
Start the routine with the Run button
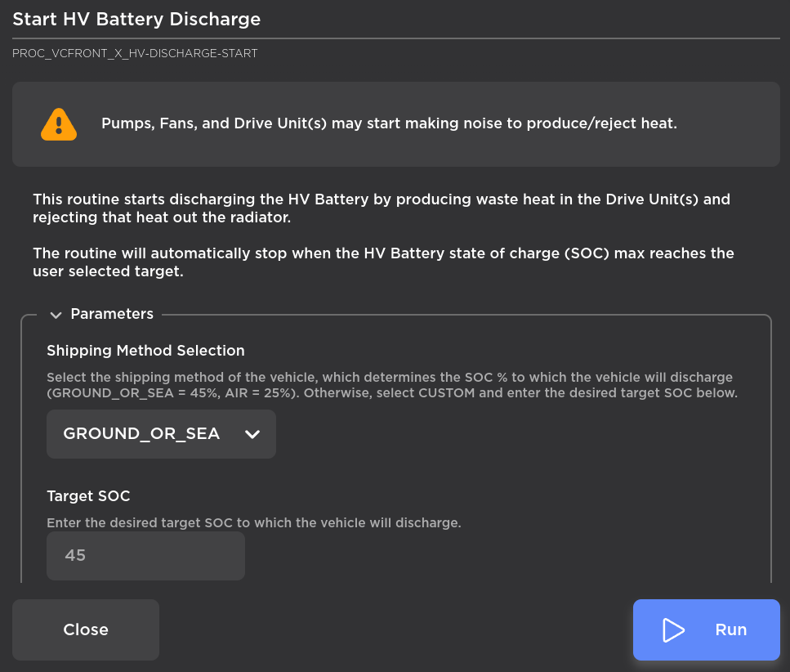(x=706, y=629)
